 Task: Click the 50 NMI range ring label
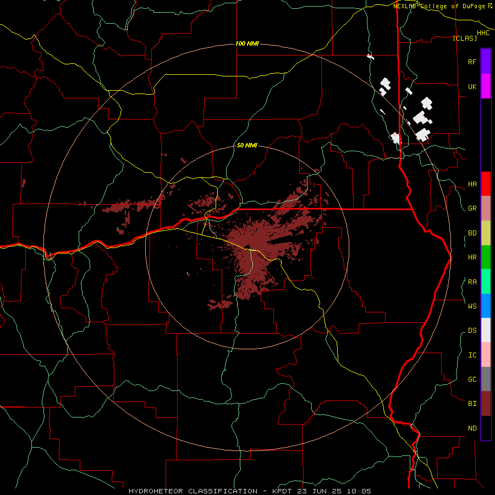click(x=247, y=145)
